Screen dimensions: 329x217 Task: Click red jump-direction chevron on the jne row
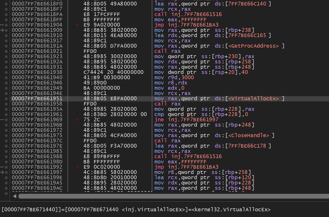[x=77, y=120]
